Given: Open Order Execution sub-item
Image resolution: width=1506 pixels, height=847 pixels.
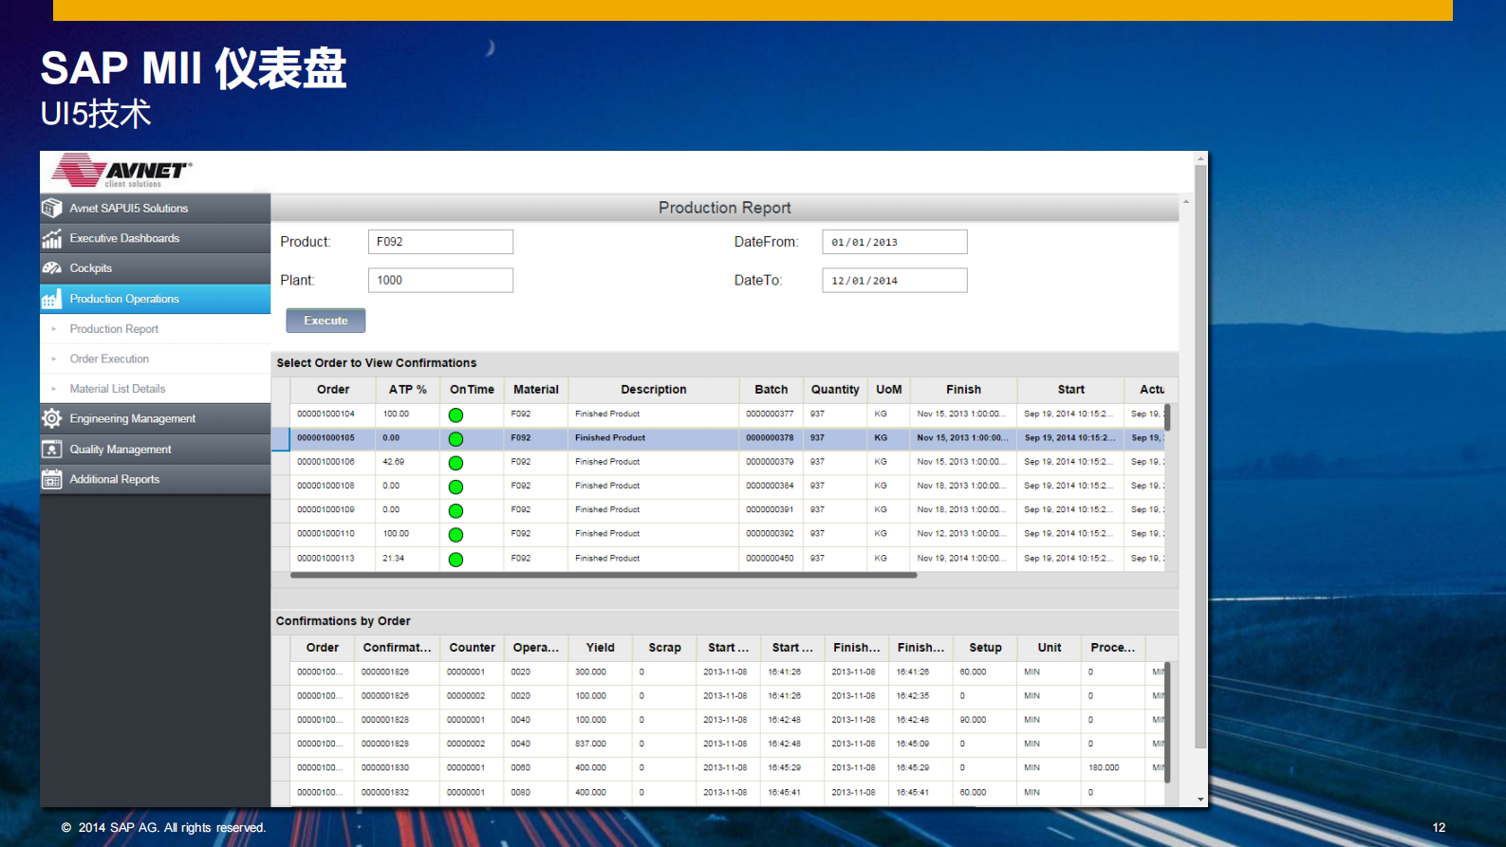Looking at the screenshot, I should 155,359.
